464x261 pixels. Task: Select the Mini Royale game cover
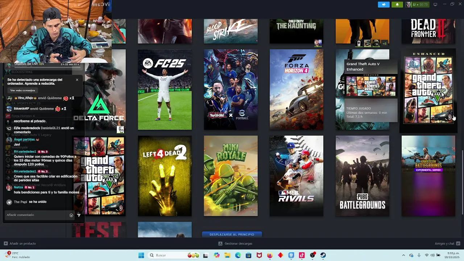pos(231,176)
